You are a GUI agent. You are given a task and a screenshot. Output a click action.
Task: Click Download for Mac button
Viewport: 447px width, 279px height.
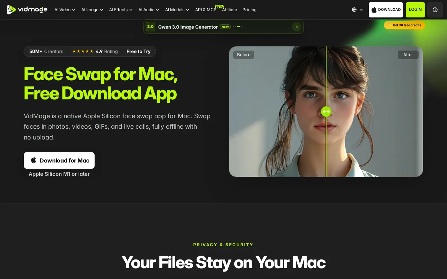[59, 160]
